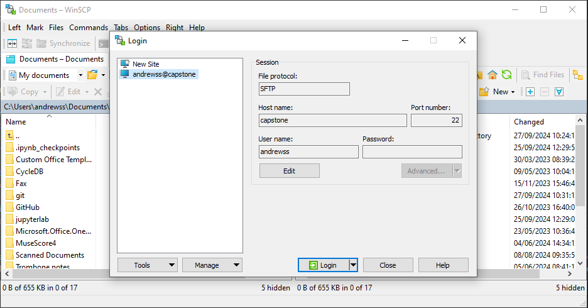Select the Microsoft.Office.One... folder
The width and height of the screenshot is (588, 308).
click(48, 231)
